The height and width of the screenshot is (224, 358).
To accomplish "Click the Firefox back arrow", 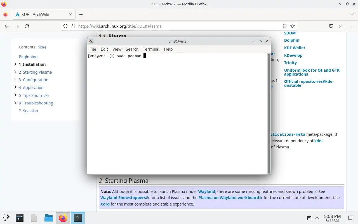I will click(7, 26).
